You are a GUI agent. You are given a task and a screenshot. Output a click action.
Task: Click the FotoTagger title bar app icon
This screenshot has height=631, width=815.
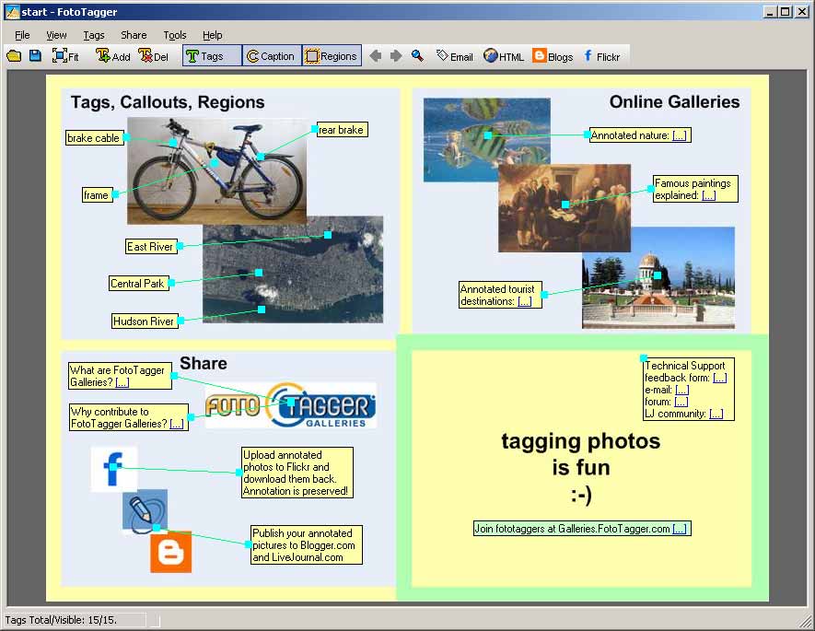point(12,11)
